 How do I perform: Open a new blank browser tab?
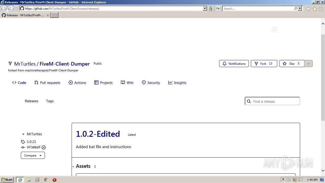click(x=55, y=15)
